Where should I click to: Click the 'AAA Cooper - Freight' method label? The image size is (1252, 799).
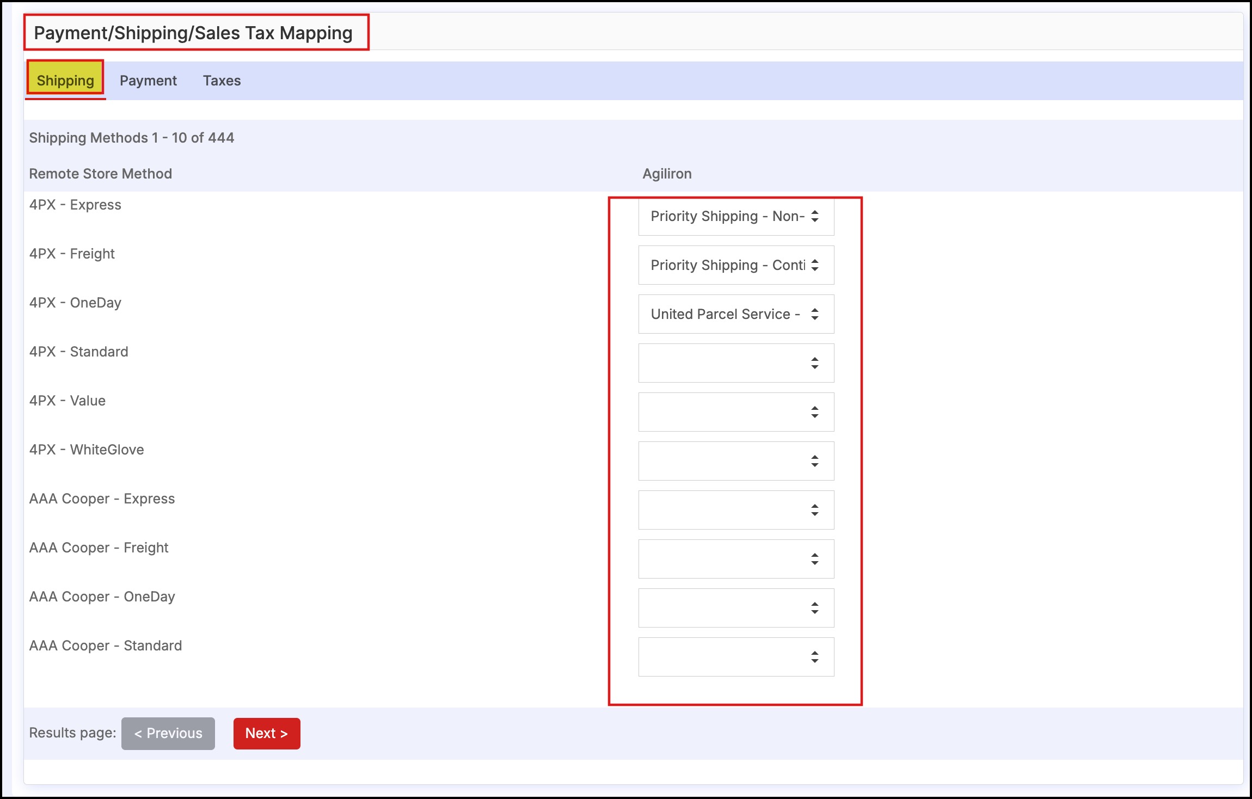pos(99,548)
